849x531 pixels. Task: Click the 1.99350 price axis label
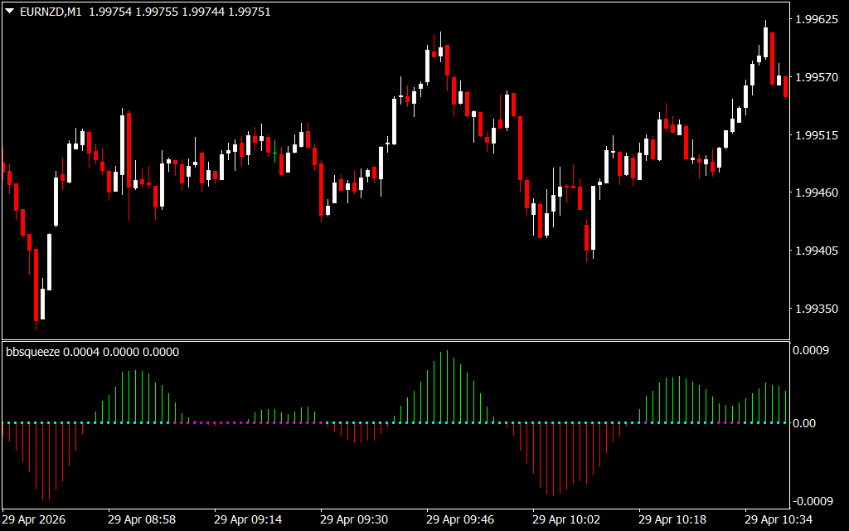(815, 309)
